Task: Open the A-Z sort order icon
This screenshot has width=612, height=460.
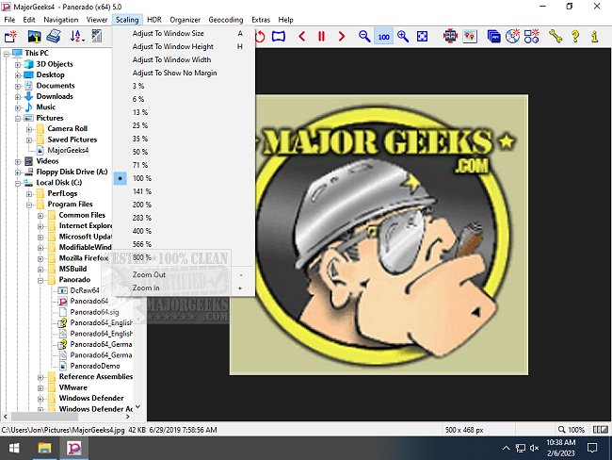Action: coord(77,37)
